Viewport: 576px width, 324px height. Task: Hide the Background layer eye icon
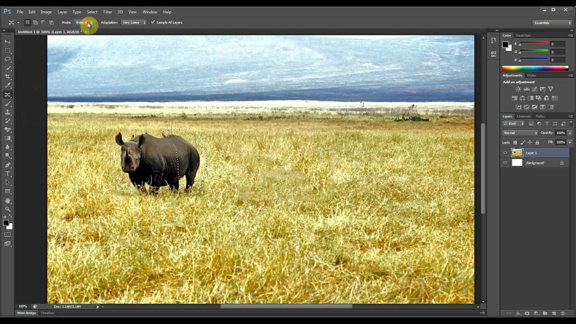point(505,163)
